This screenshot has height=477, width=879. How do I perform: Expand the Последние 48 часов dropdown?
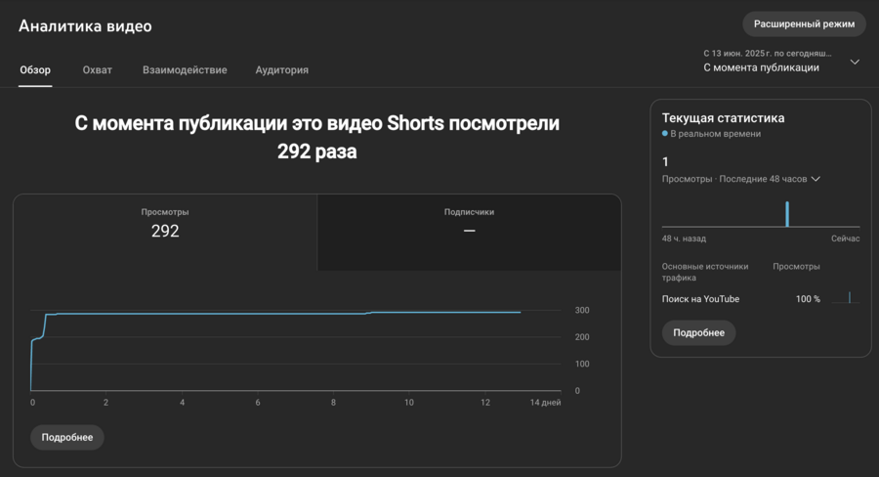click(x=741, y=179)
